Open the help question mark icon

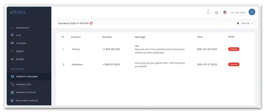coord(216,13)
